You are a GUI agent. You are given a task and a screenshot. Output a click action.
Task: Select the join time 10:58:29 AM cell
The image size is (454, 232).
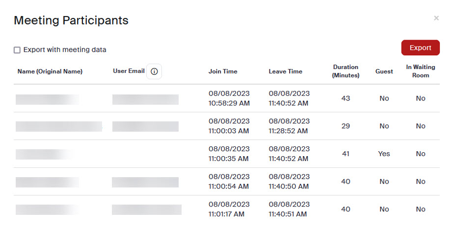pyautogui.click(x=229, y=98)
